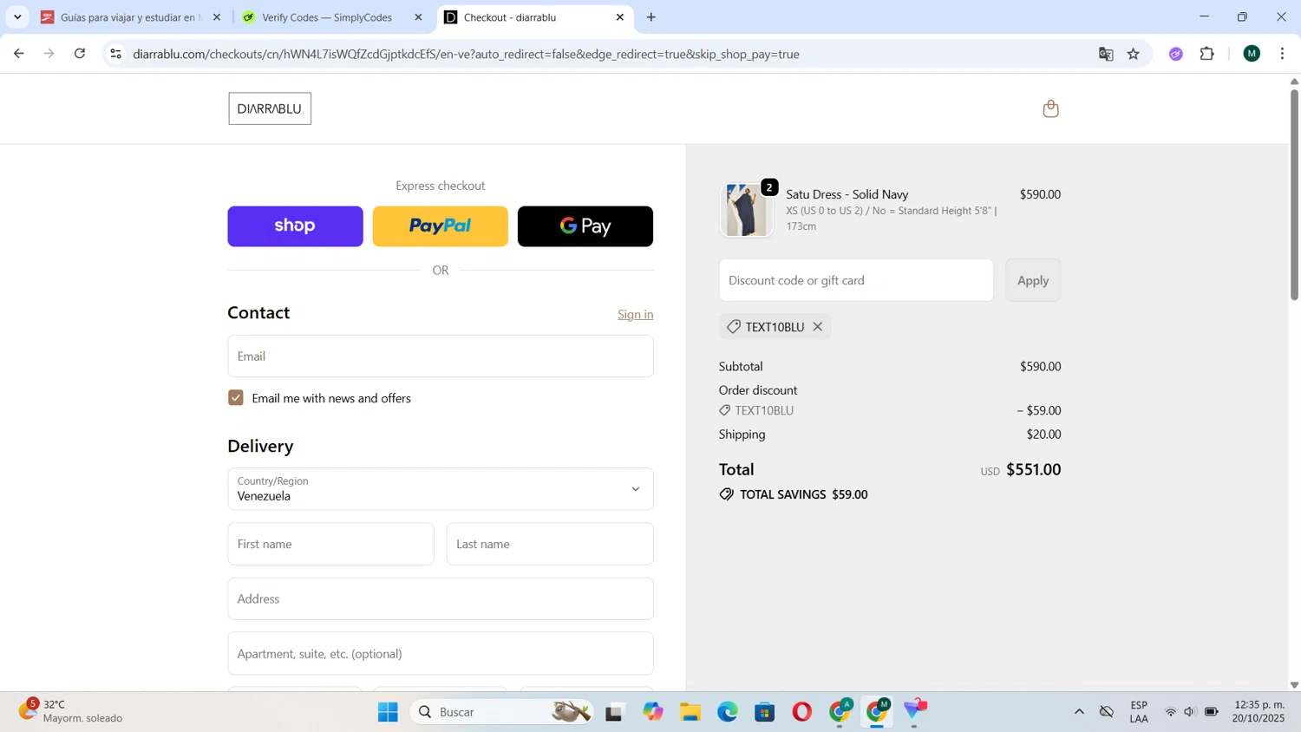Pay with Shop Pay button
Viewport: 1301px width, 732px height.
pyautogui.click(x=295, y=226)
